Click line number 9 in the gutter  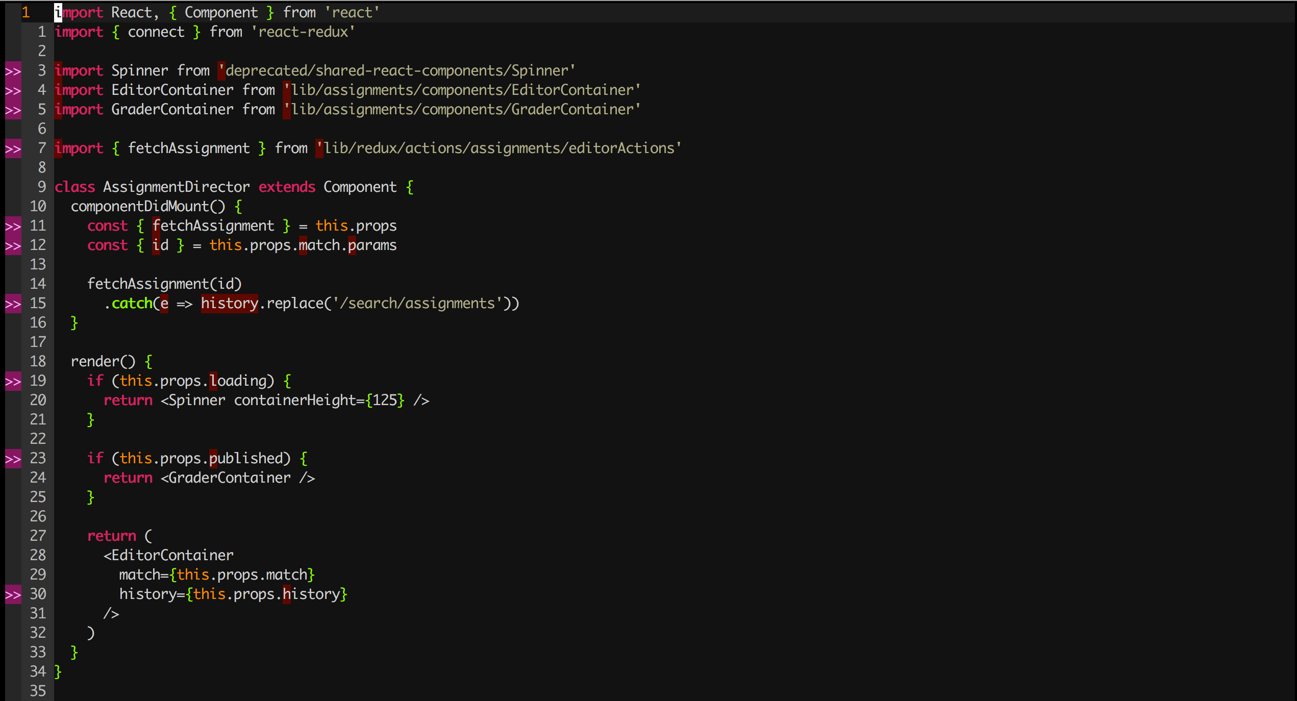click(x=41, y=187)
